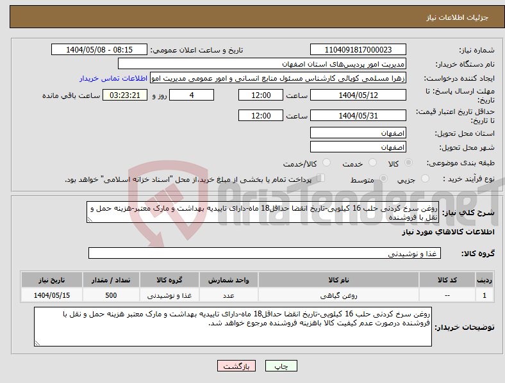Click the غذا و نوشیدنی table group cell
Viewport: 505px width, 383px height.
169,295
